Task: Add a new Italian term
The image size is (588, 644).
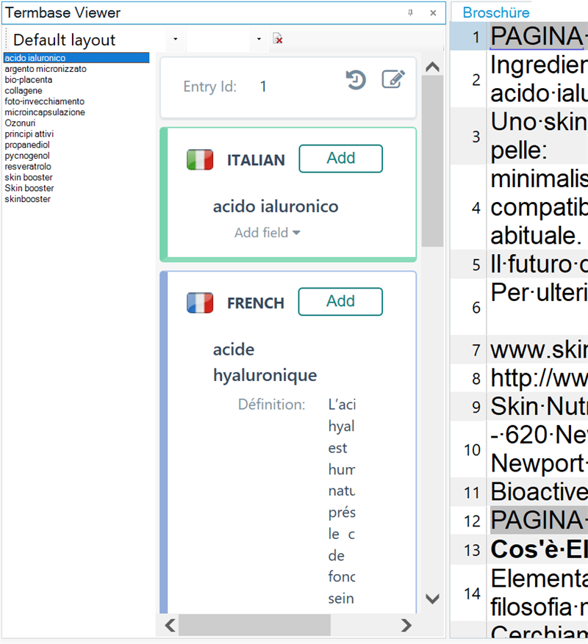Action: 341,159
